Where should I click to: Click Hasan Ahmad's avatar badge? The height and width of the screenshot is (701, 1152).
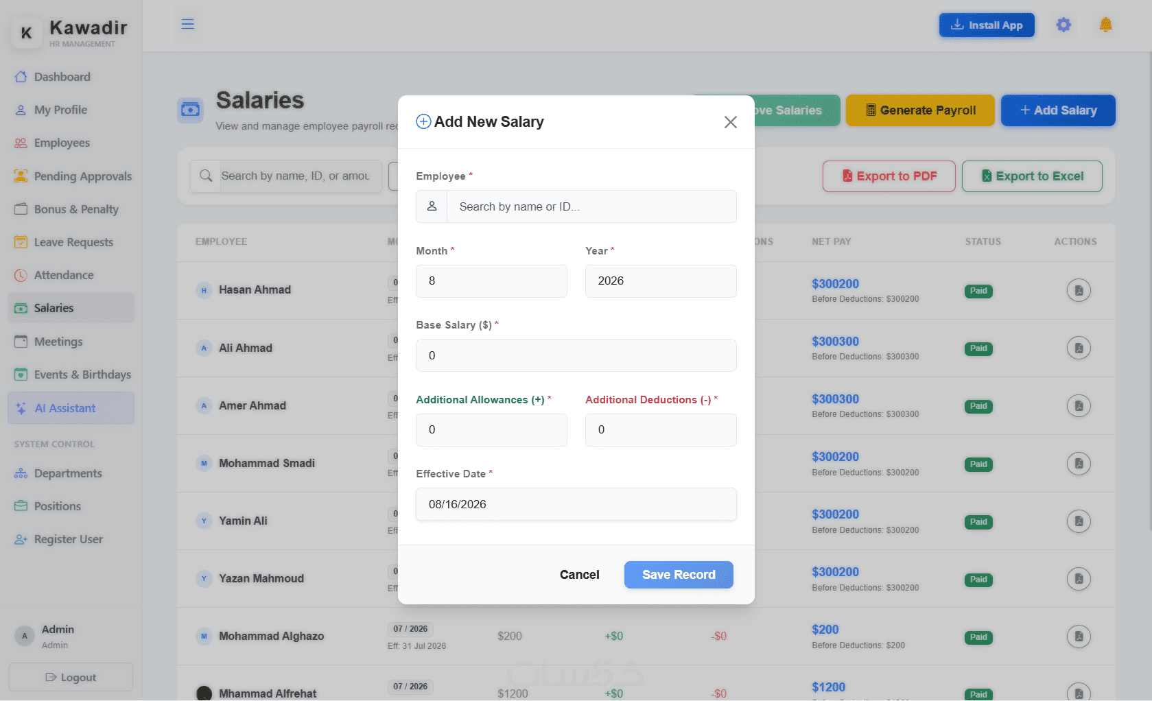[x=204, y=290]
